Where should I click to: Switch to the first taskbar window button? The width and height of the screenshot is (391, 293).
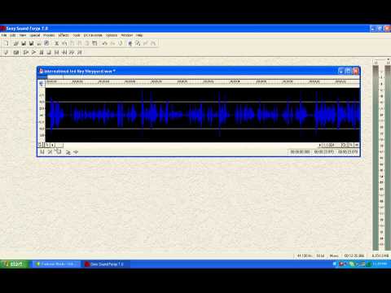(56, 264)
